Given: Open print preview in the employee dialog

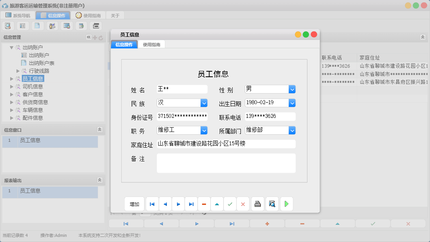Looking at the screenshot, I should 272,204.
